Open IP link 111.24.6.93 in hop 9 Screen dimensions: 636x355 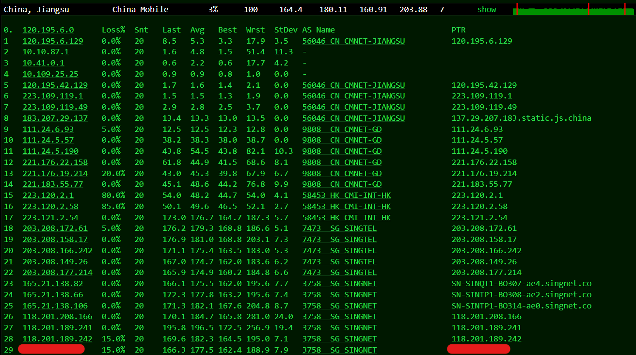pos(48,129)
